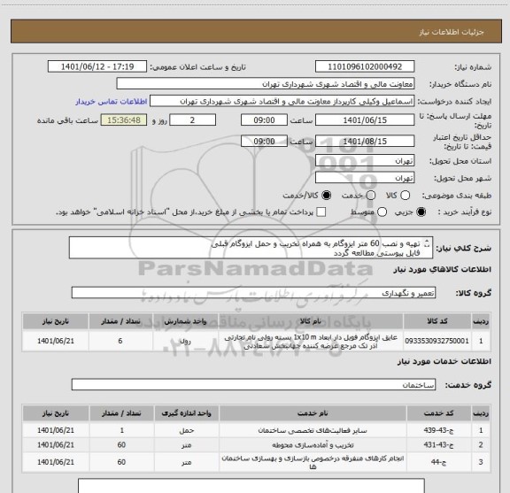Click the empty text area at page bottom
Viewport: 510px width, 493px height.
(251, 486)
